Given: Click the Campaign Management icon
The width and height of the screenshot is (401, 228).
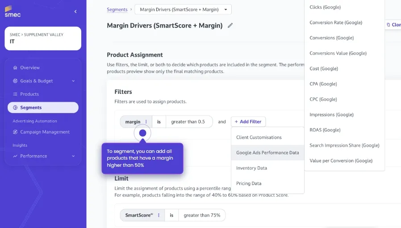Looking at the screenshot, I should [x=15, y=132].
